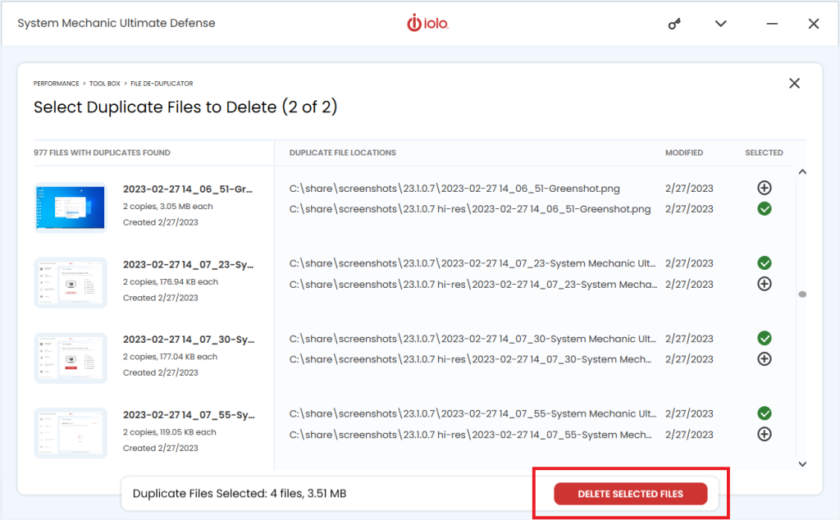Screen dimensions: 840x520
Task: Select the hi-res 14_07_55 copy
Action: click(x=764, y=434)
